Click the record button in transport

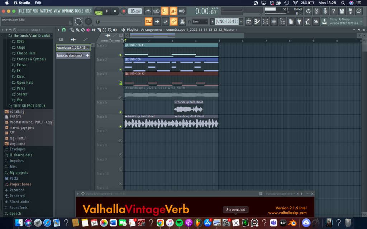click(x=123, y=11)
